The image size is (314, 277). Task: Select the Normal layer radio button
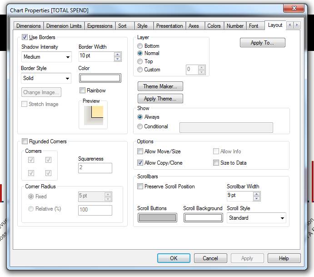(140, 53)
